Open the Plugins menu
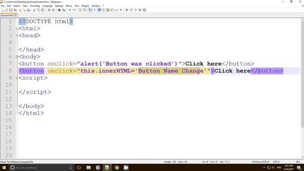Viewport: 304px width, 171px height. tap(85, 6)
